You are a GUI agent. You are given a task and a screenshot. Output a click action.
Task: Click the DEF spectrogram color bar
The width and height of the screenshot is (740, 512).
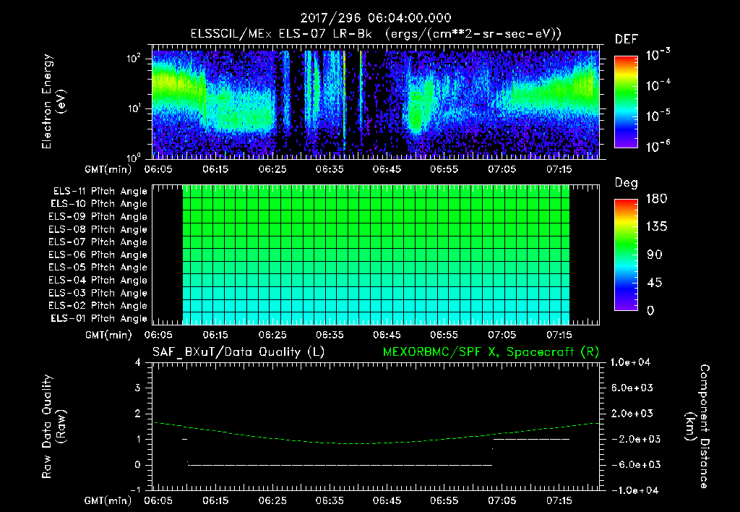(626, 102)
